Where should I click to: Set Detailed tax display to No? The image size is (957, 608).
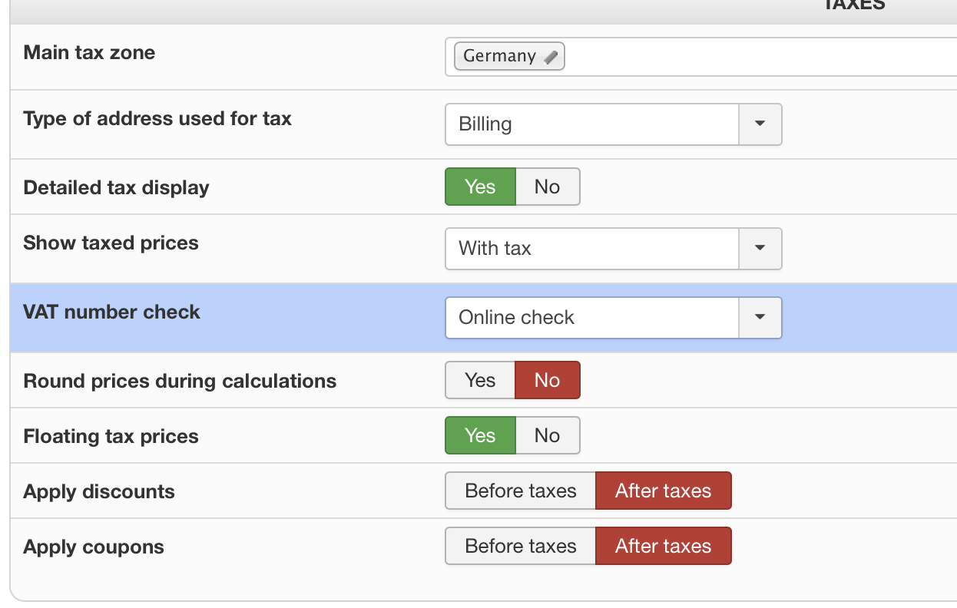547,187
